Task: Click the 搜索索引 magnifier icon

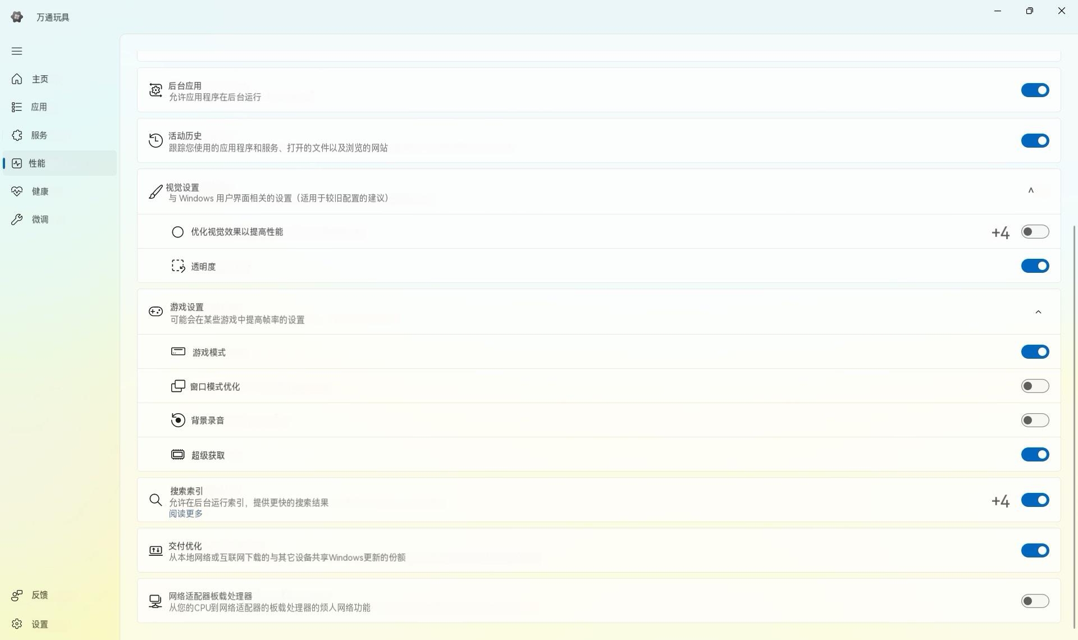Action: (x=156, y=500)
